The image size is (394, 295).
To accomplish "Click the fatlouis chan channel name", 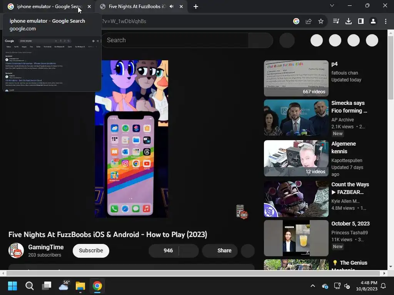I will click(x=344, y=73).
